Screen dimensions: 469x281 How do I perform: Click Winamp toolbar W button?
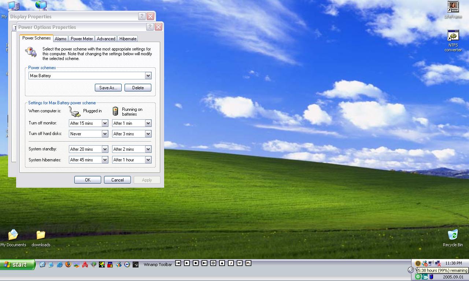pyautogui.click(x=240, y=263)
